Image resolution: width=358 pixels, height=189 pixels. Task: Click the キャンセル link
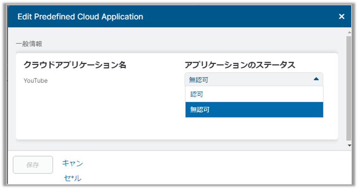72,170
